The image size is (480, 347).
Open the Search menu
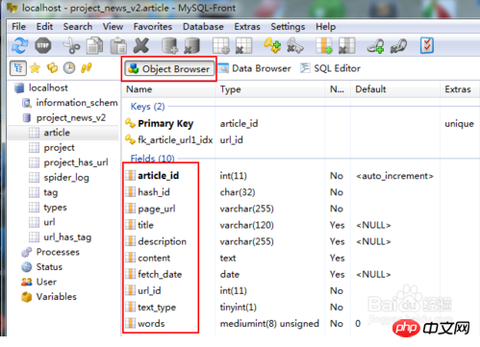pyautogui.click(x=78, y=27)
